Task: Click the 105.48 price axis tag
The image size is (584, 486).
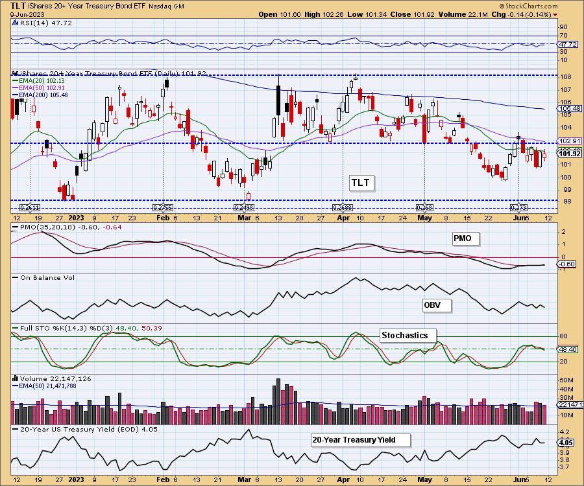Action: click(570, 109)
